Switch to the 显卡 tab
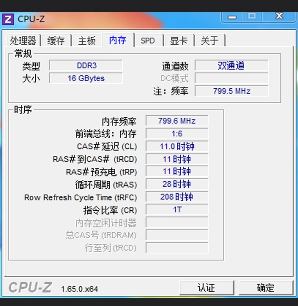Screen dimensions: 298x306 (179, 40)
